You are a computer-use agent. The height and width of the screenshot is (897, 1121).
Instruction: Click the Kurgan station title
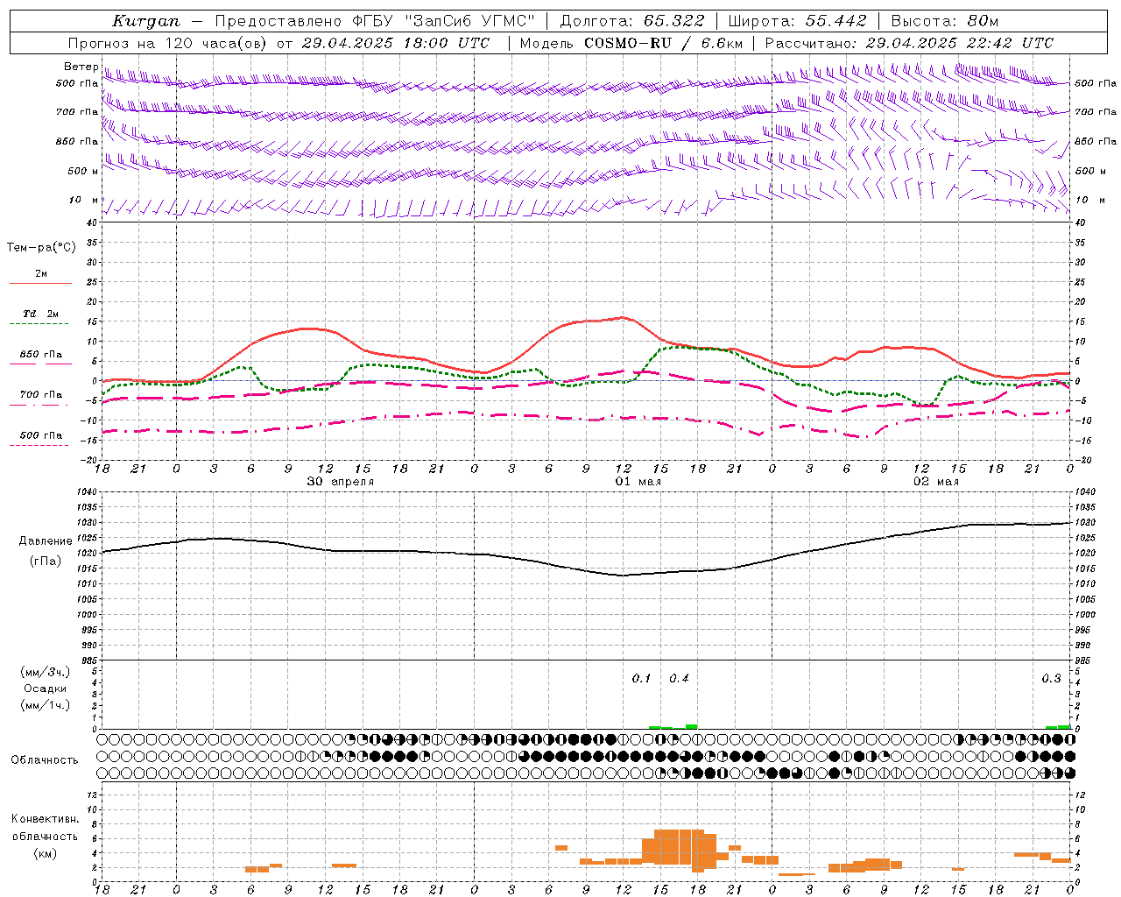coord(146,21)
